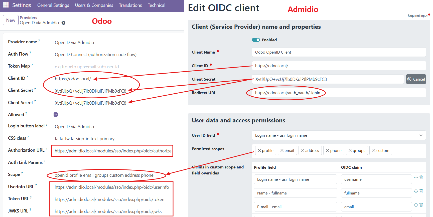Open the Auth Flow selection field
Viewport: 433px width, 217px height.
[96, 55]
